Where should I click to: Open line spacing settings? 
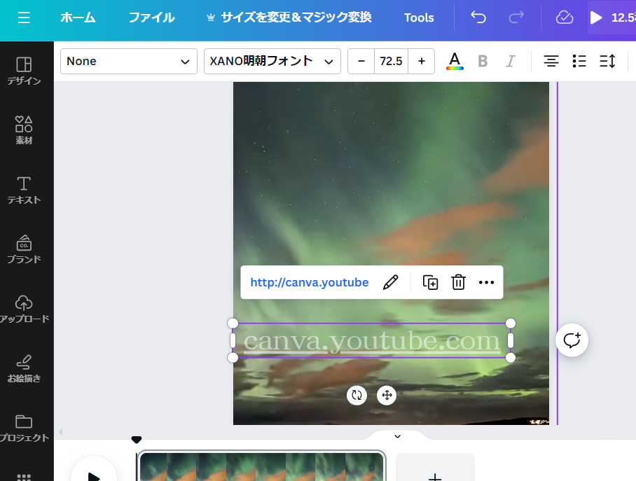(607, 61)
